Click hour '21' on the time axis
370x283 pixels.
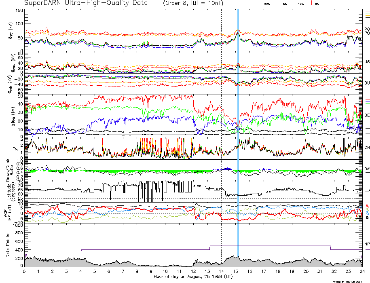click(x=320, y=271)
